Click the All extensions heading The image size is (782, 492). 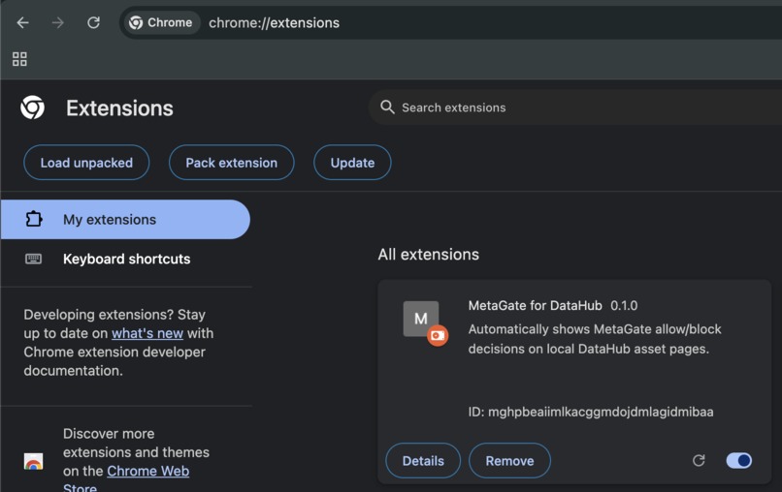428,255
